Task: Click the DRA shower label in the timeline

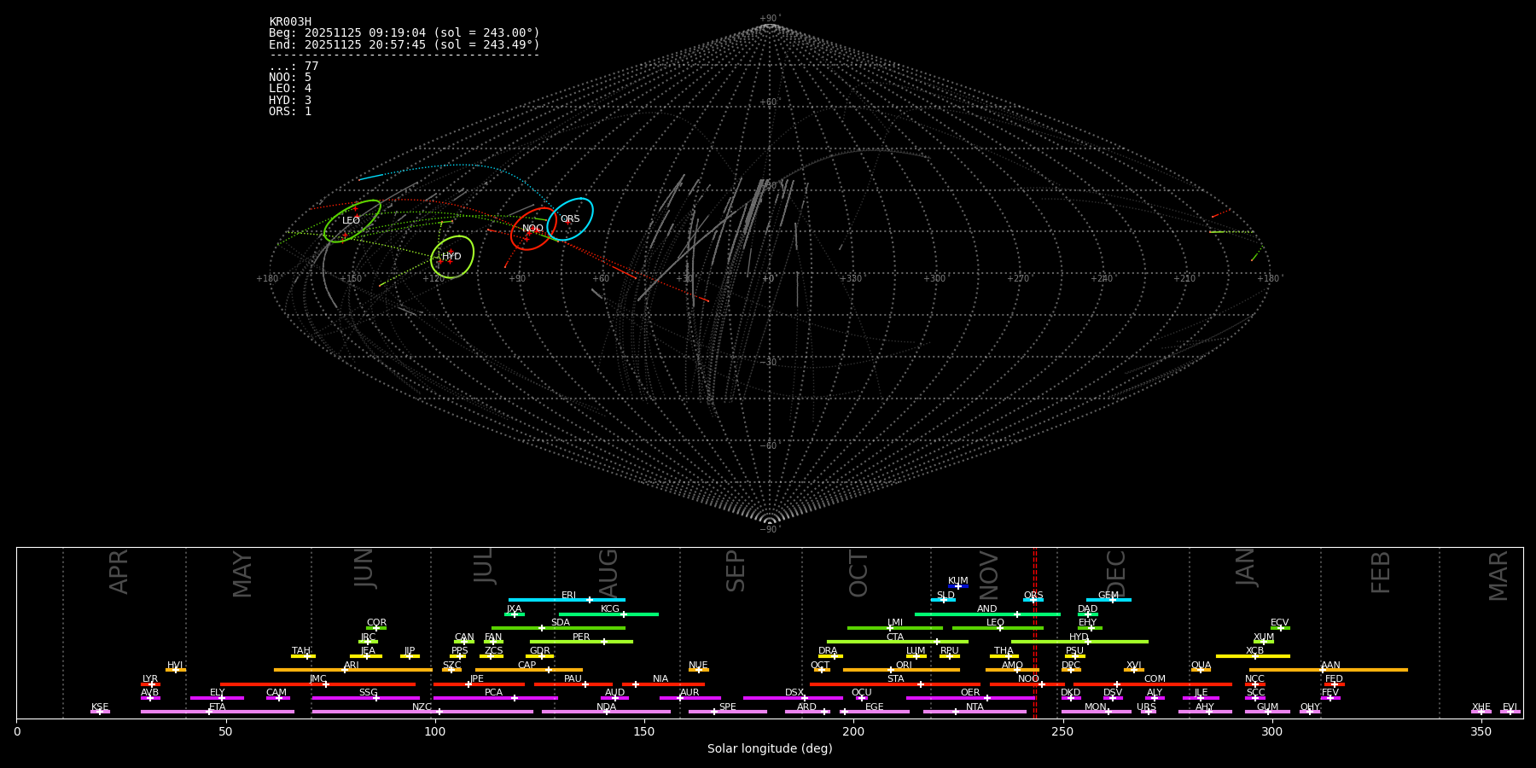Action: tap(828, 651)
